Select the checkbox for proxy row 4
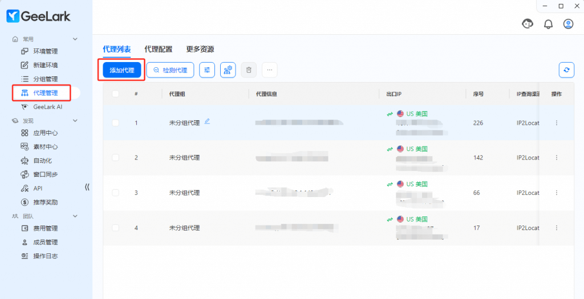584x299 pixels. pyautogui.click(x=116, y=228)
